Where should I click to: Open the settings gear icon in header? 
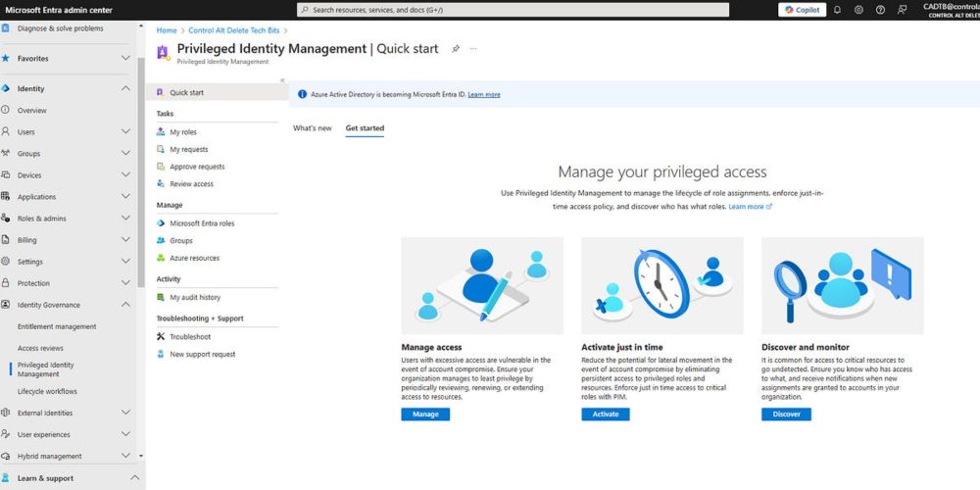(x=858, y=10)
